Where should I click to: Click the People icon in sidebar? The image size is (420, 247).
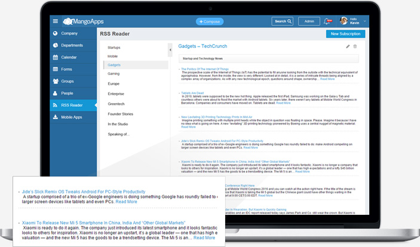[x=55, y=93]
